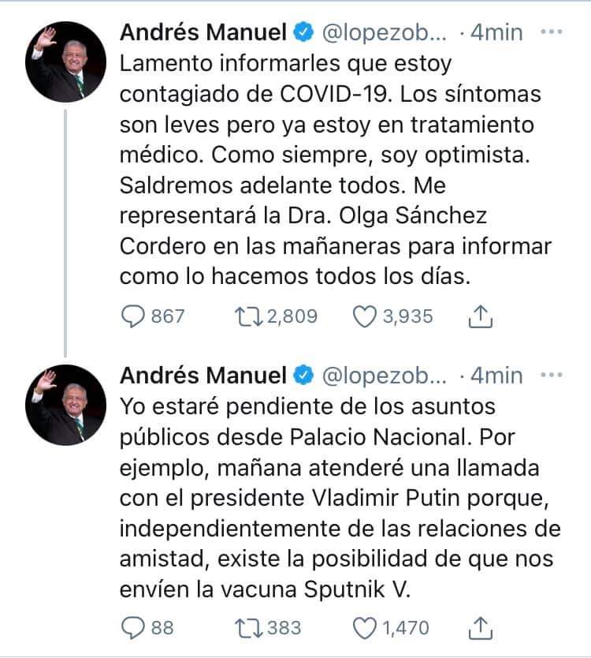Open the first tweet's 4min timestamp
591x658 pixels.
click(496, 32)
